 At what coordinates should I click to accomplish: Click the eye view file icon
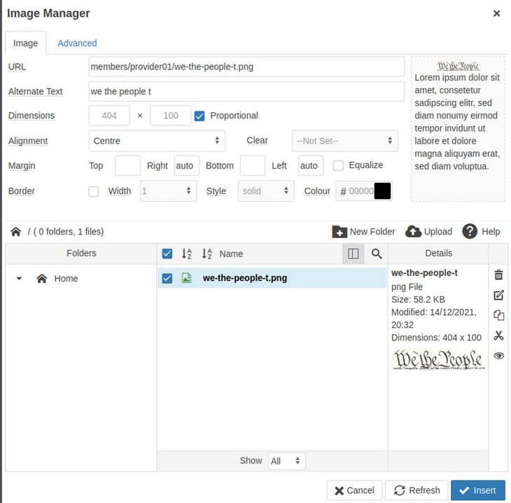tap(498, 356)
